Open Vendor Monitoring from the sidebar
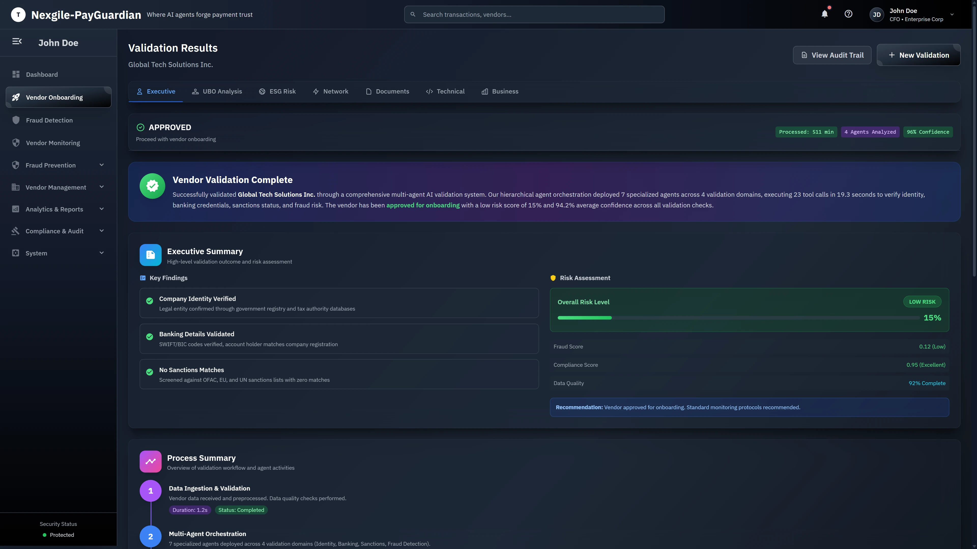Viewport: 977px width, 549px height. point(53,143)
